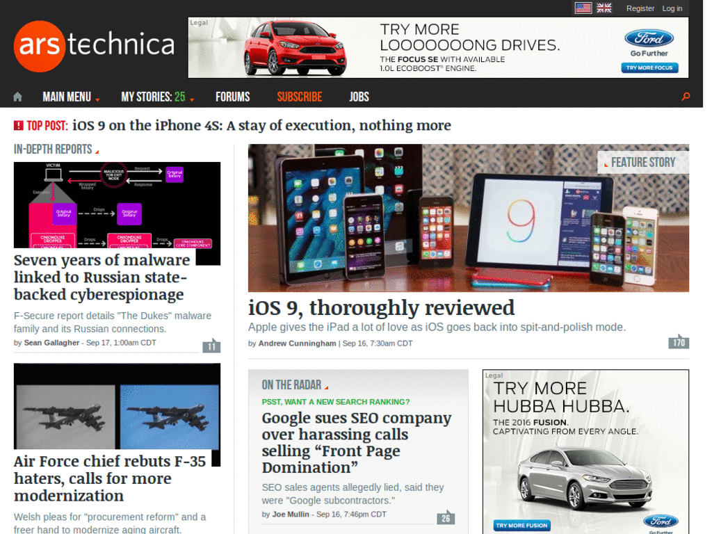Viewport: 712px width, 534px height.
Task: Click the red Top Post alert icon
Action: pyautogui.click(x=19, y=125)
